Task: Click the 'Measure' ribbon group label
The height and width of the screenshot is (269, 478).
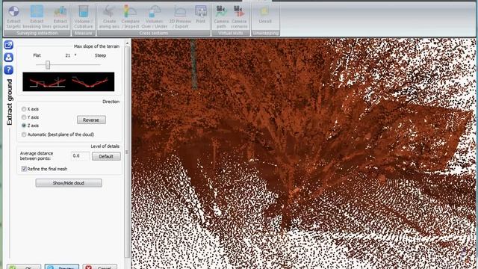Action: [83, 33]
